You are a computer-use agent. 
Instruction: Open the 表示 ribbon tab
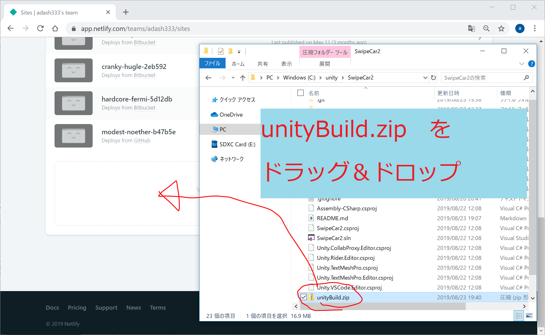point(287,64)
